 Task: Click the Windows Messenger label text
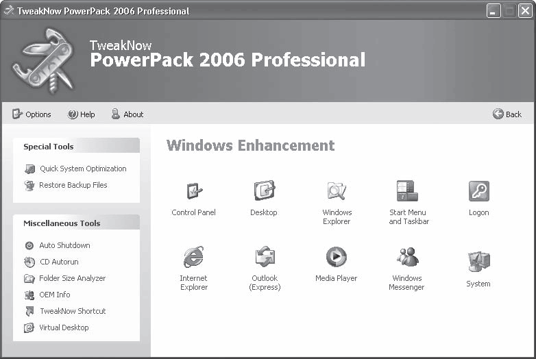point(406,283)
